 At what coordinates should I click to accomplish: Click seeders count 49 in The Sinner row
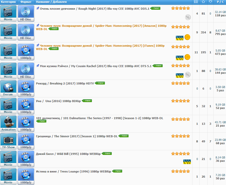pos(203,141)
